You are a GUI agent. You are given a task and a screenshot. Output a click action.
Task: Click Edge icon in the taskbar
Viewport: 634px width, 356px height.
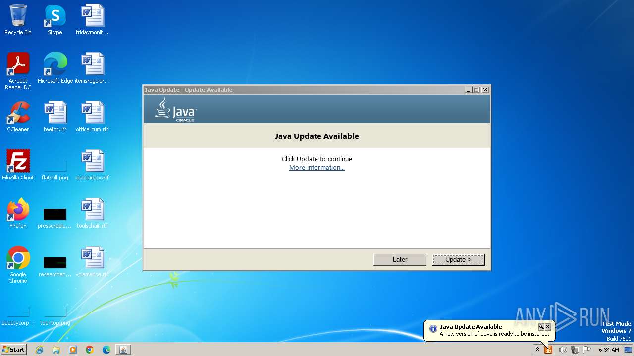[106, 350]
